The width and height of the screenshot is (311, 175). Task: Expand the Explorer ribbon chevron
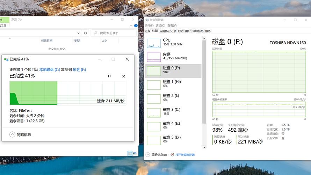[131, 25]
